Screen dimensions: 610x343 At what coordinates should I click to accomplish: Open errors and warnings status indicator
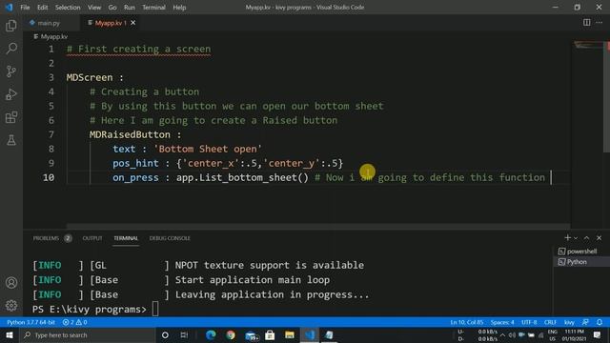tap(74, 322)
